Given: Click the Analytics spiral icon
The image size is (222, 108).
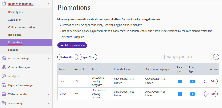Looking at the screenshot, I should click(4, 76).
